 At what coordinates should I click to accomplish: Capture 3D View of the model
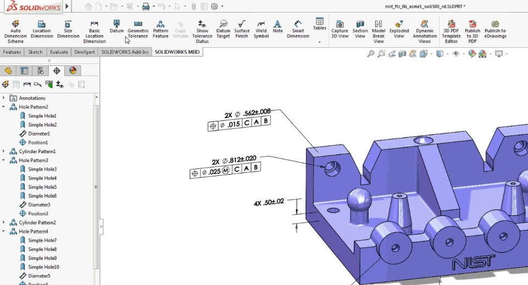[340, 29]
